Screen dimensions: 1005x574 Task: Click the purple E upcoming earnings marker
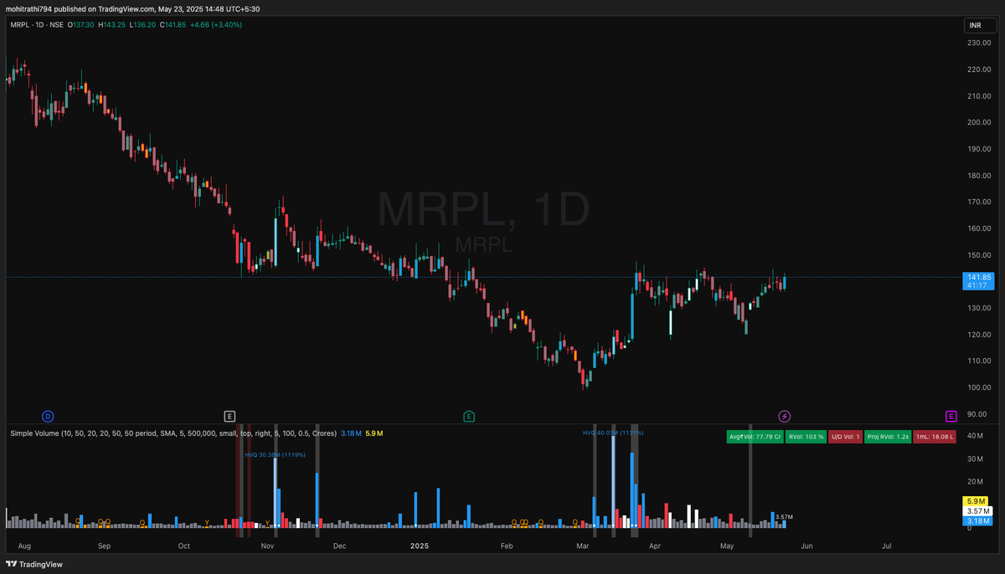pyautogui.click(x=951, y=416)
